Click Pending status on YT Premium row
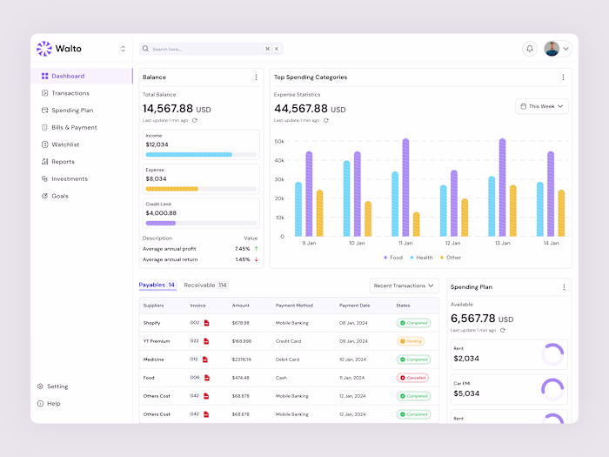 [x=411, y=341]
